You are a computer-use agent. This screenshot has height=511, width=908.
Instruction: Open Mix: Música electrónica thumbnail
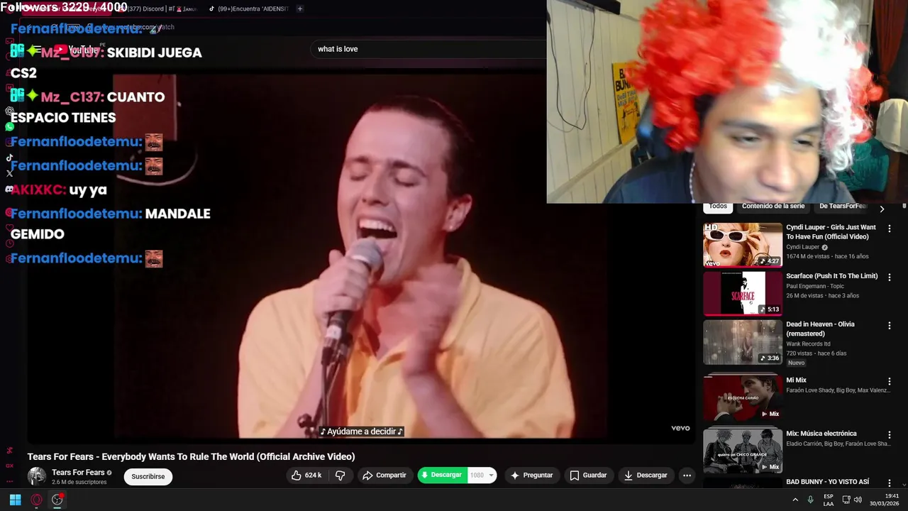pos(743,451)
